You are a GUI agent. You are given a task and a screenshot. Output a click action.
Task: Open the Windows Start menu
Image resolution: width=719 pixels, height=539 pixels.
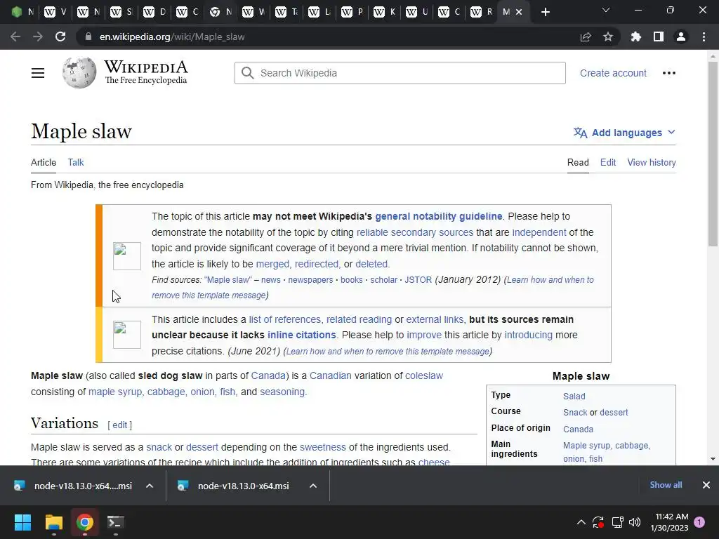[x=22, y=522]
